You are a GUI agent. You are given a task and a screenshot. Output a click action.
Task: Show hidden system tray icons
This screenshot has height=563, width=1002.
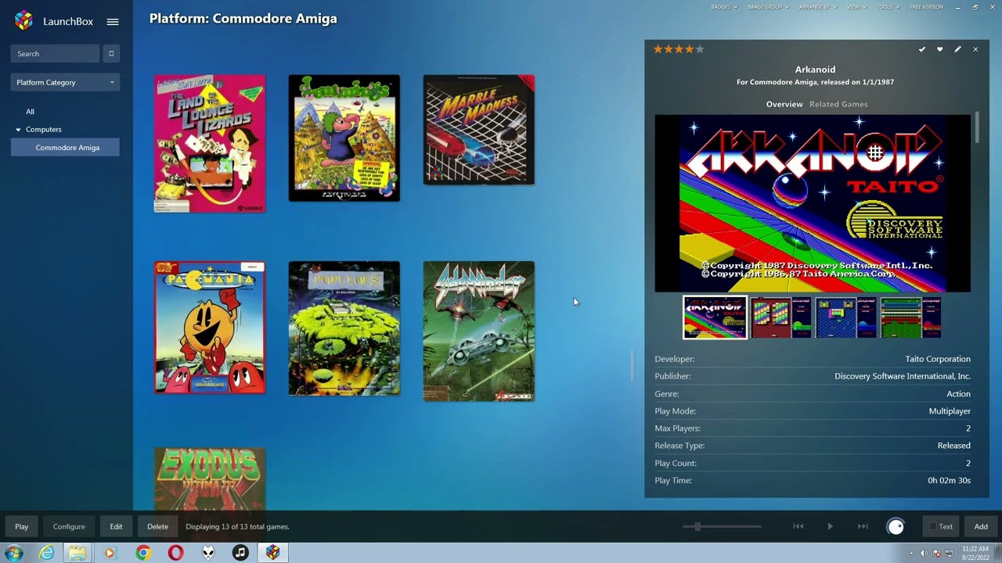pyautogui.click(x=911, y=553)
